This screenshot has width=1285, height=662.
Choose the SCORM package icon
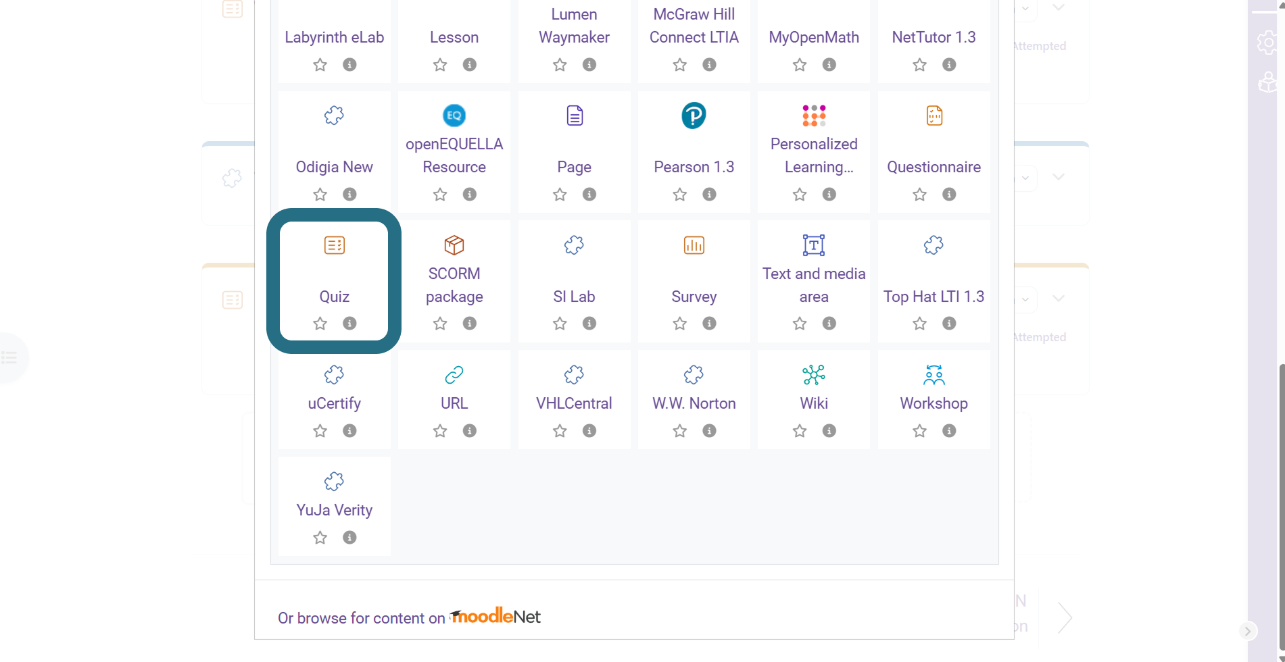point(454,245)
